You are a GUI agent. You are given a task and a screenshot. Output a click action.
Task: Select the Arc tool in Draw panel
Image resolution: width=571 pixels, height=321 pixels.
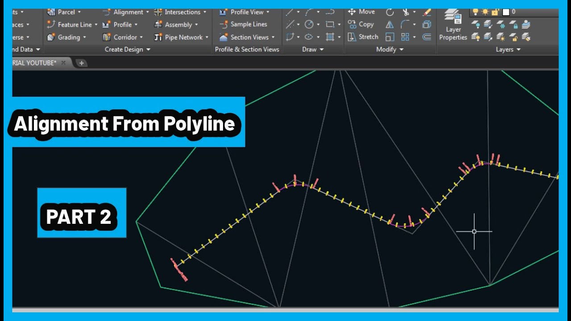pos(310,12)
